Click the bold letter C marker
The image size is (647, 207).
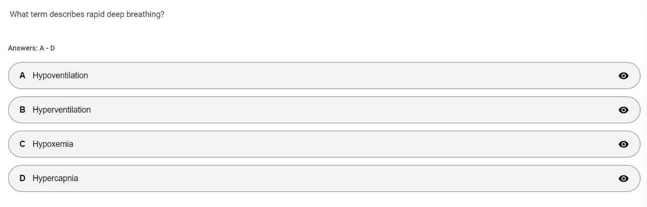click(22, 144)
